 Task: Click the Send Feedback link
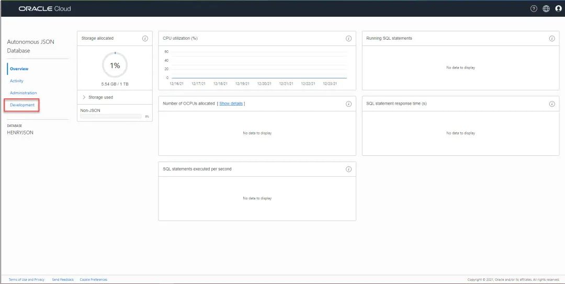[x=63, y=280]
